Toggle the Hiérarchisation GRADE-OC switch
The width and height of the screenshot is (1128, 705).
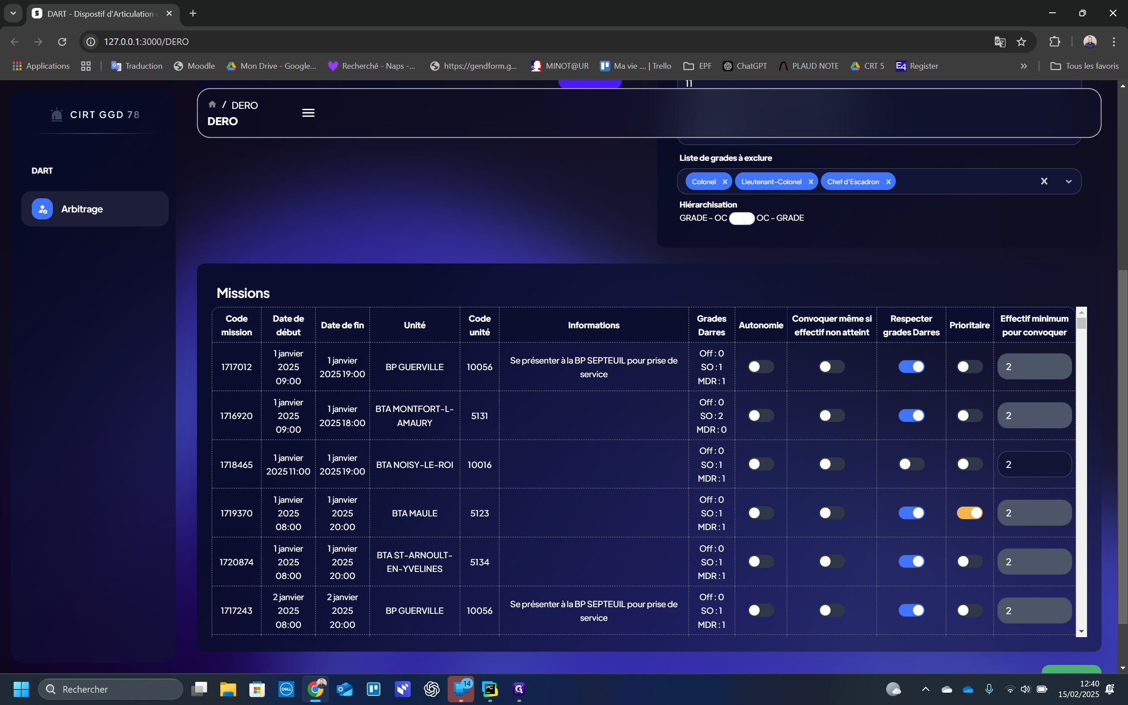(x=742, y=218)
